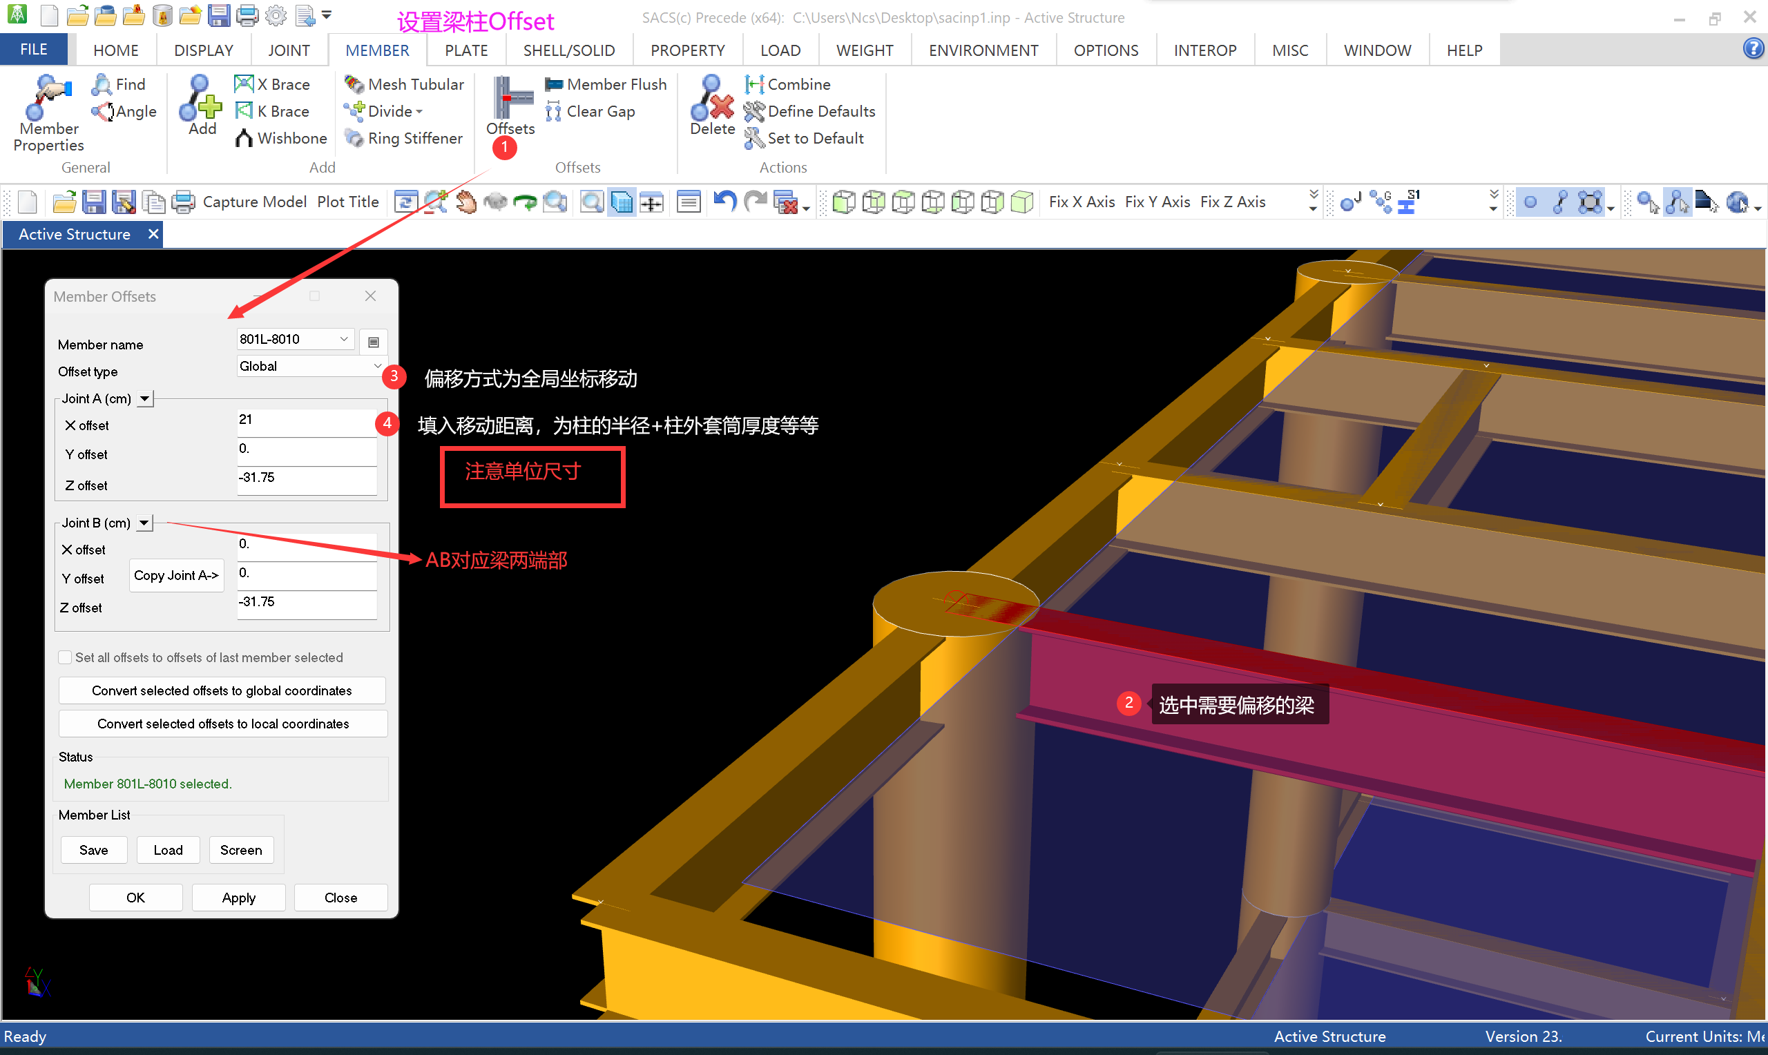
Task: Click the Combine members icon
Action: [x=788, y=84]
